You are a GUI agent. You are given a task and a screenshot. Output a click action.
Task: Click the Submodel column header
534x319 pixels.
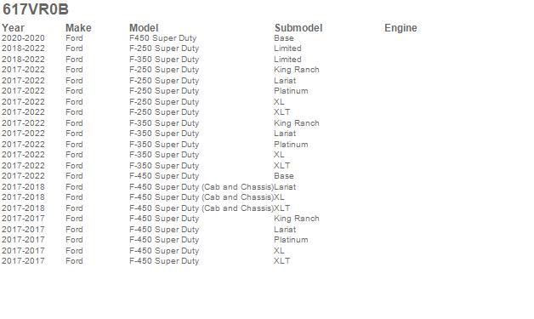tap(298, 28)
